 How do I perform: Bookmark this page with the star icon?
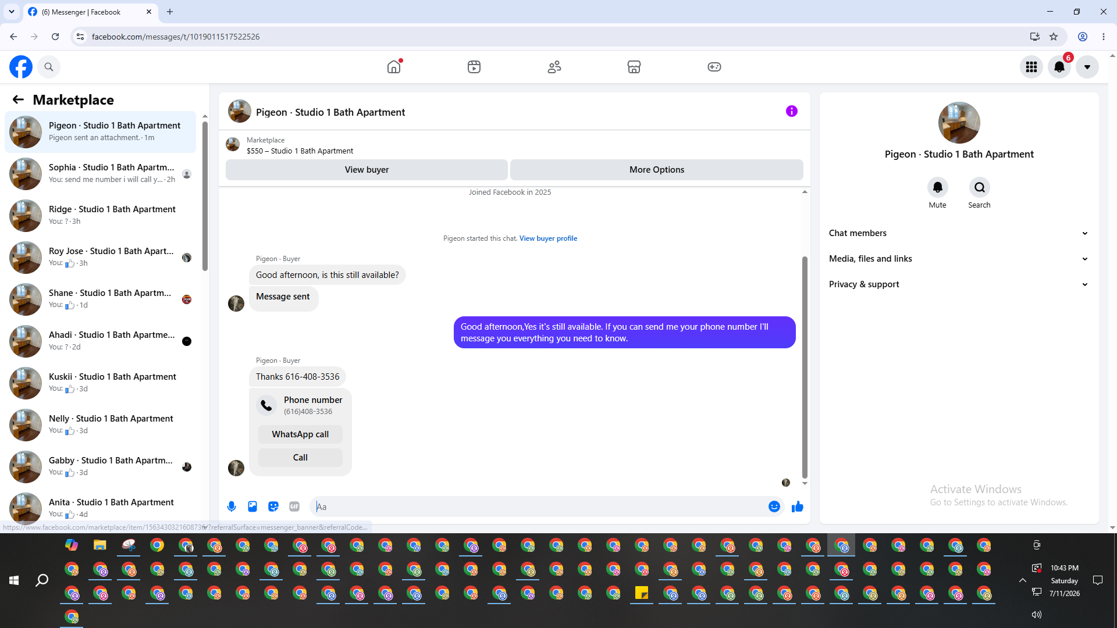1054,37
